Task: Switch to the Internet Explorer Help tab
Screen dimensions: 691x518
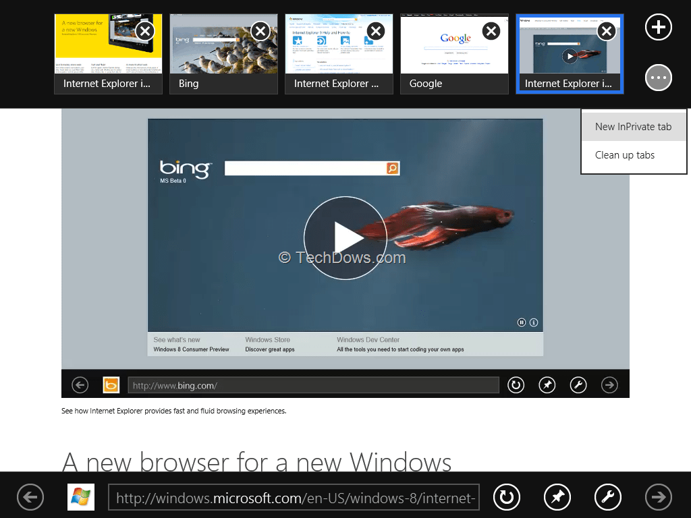Action: [339, 54]
